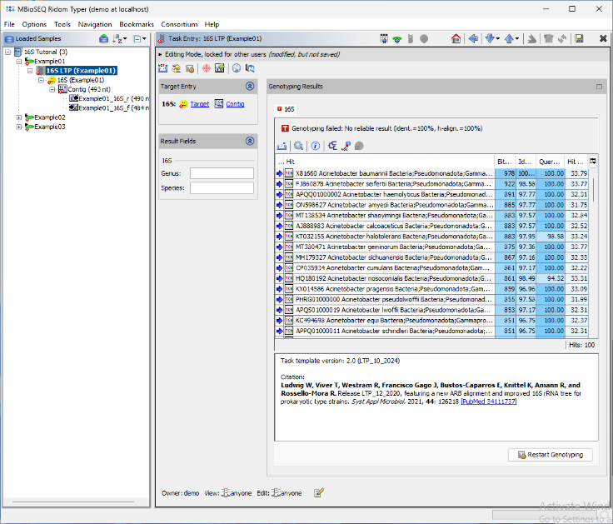This screenshot has height=524, width=613.
Task: Expand the Example03 tree node
Action: 19,127
